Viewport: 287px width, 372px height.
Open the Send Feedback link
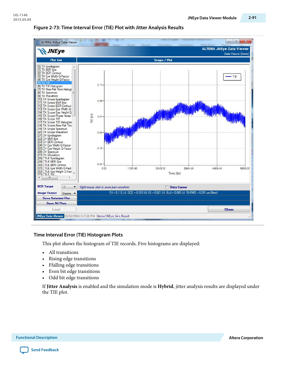(45, 350)
